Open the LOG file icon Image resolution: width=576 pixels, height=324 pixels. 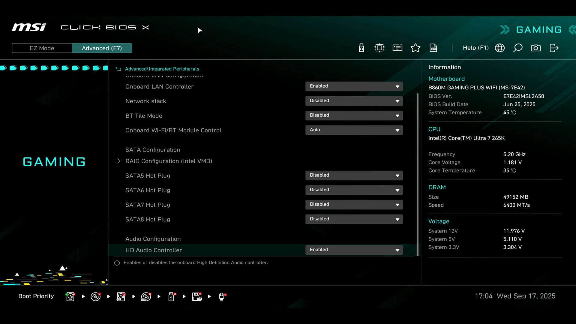pos(433,48)
